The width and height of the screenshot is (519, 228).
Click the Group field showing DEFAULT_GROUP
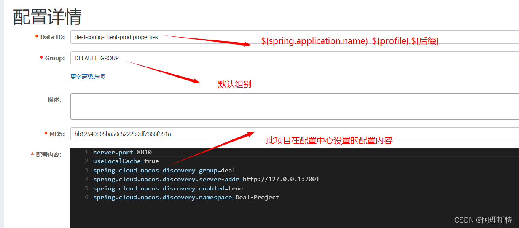coord(295,58)
